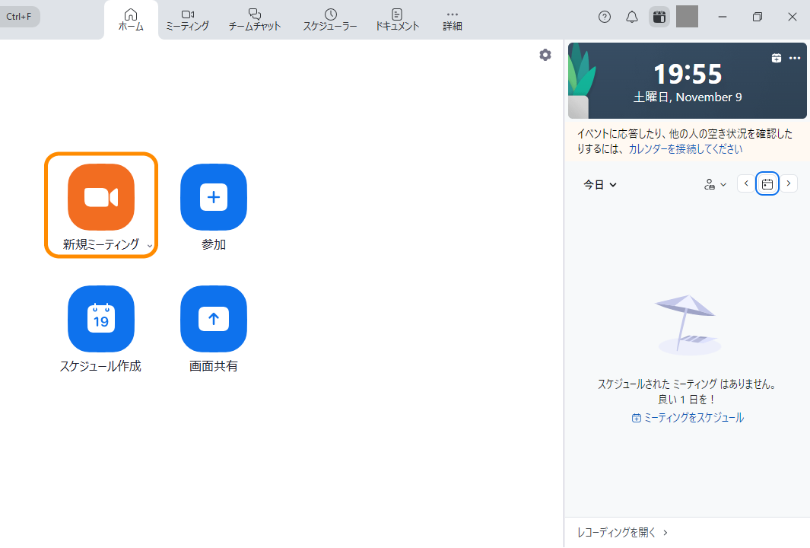810x548 pixels.
Task: Open レコーディングを開く link
Action: click(622, 533)
